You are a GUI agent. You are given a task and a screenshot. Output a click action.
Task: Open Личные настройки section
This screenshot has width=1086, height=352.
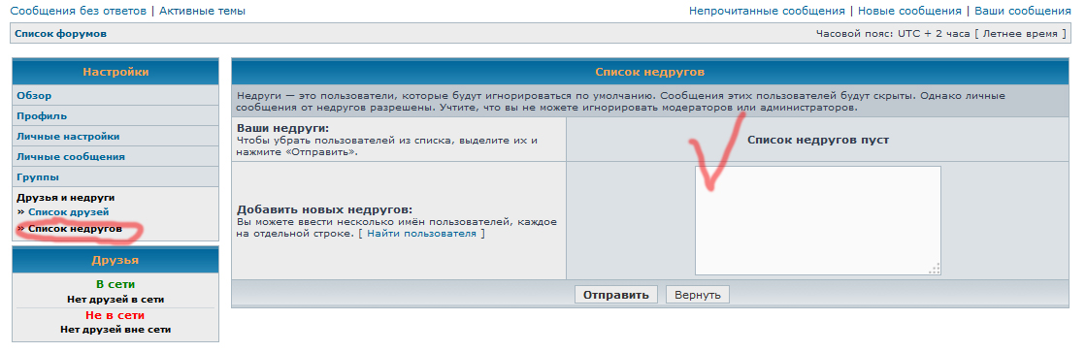[x=68, y=136]
